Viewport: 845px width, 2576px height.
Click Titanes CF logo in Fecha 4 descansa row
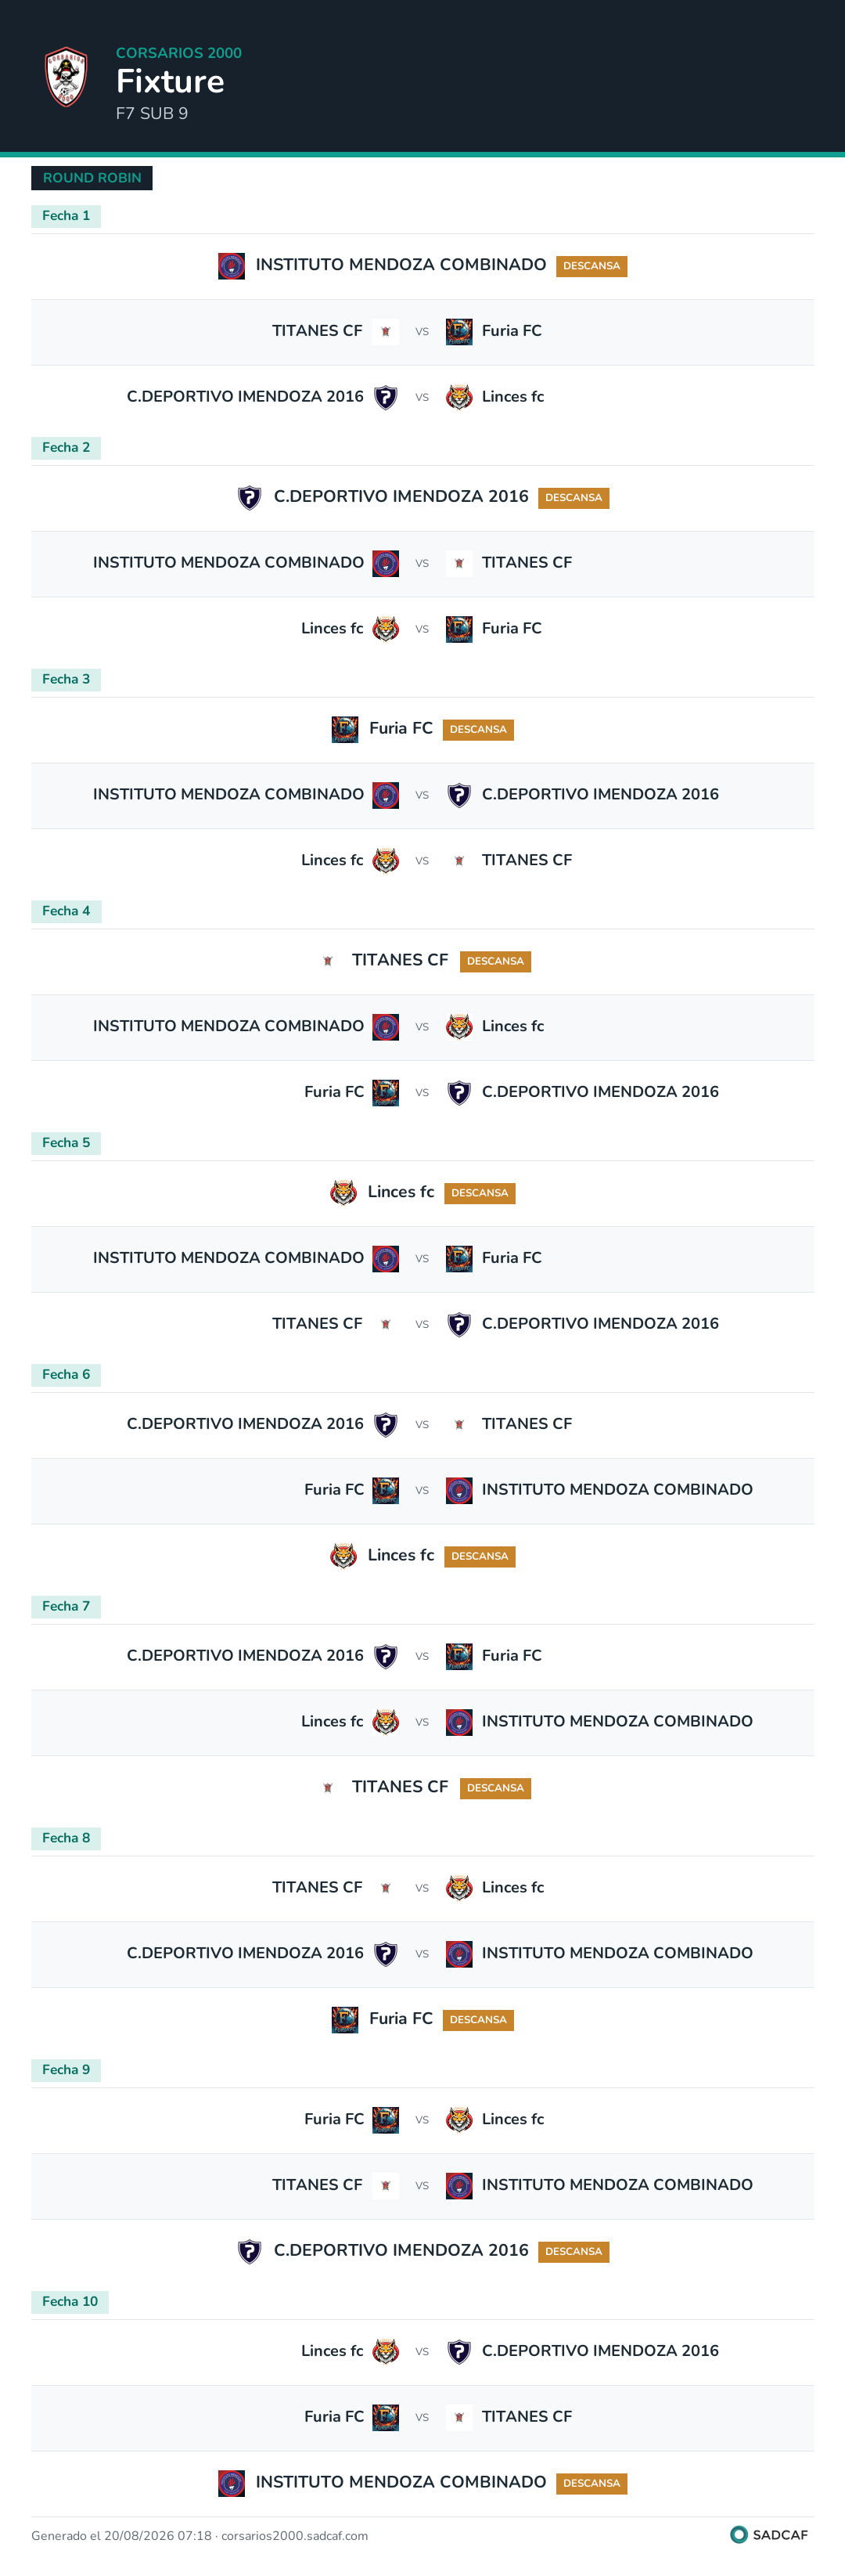[328, 961]
